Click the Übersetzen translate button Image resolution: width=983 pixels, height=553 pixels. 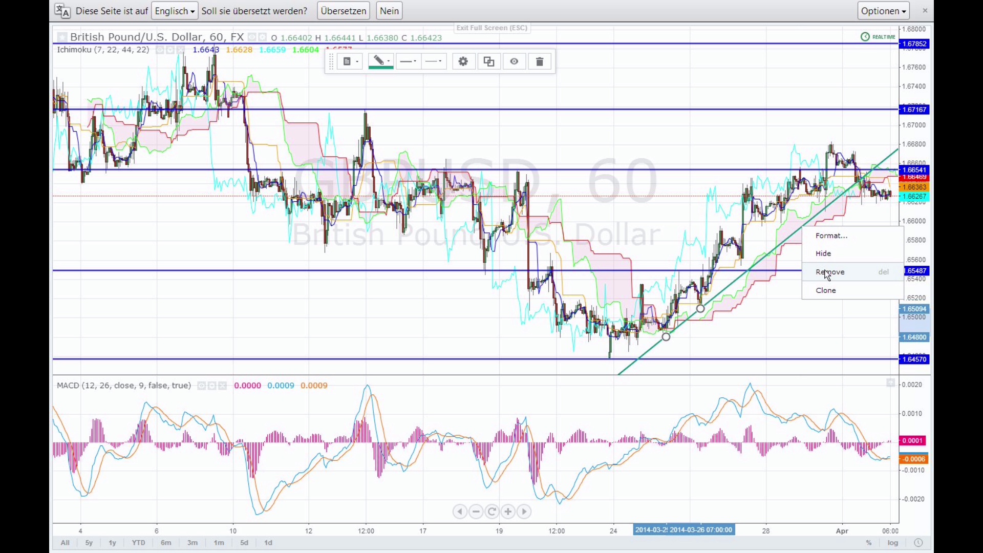click(x=343, y=11)
